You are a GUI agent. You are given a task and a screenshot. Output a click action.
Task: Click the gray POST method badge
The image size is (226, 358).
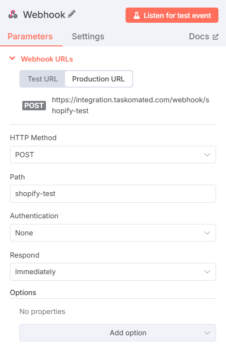[x=34, y=106]
